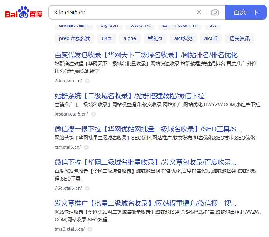Select related search 'predict怎么读'
The width and height of the screenshot is (269, 237).
coord(75,38)
